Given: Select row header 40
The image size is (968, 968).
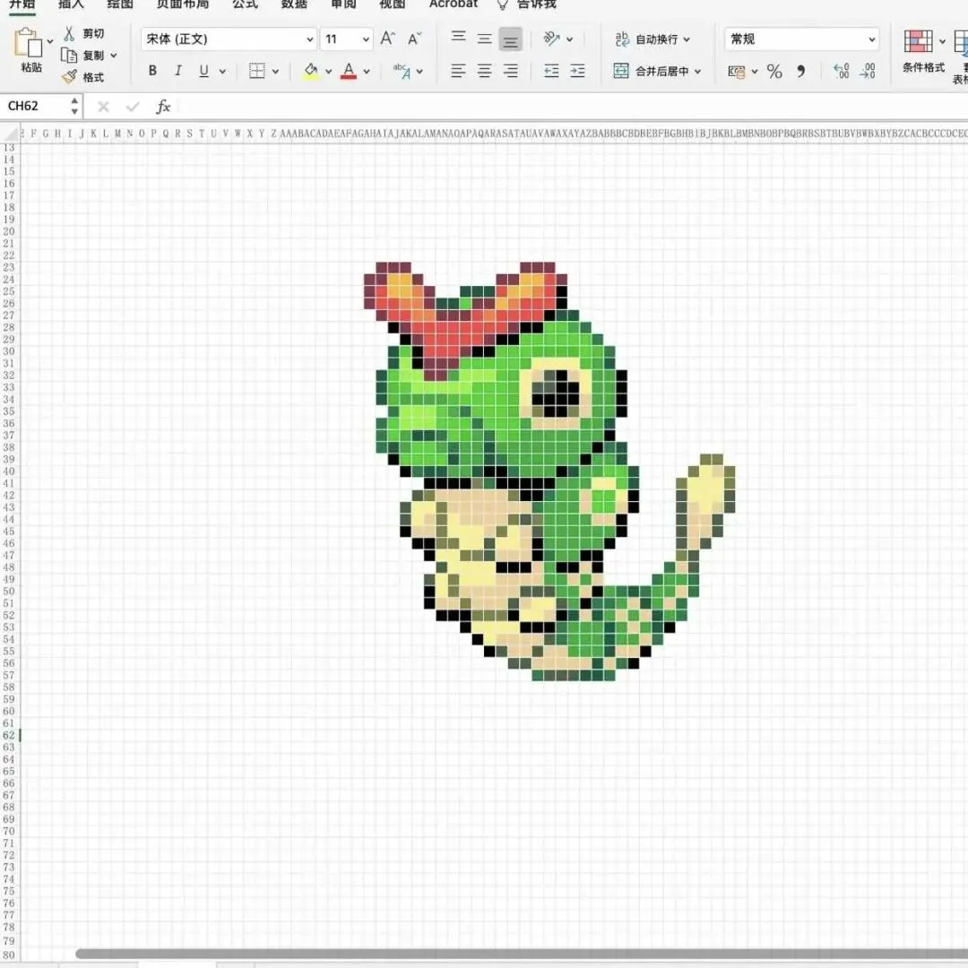Looking at the screenshot, I should [x=9, y=471].
